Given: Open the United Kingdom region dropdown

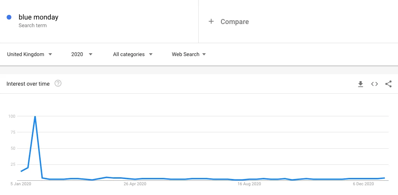Looking at the screenshot, I should [30, 54].
